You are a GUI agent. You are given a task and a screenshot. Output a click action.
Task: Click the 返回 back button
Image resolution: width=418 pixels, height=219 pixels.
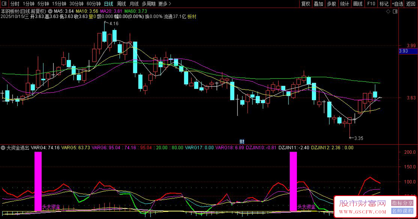(411, 4)
